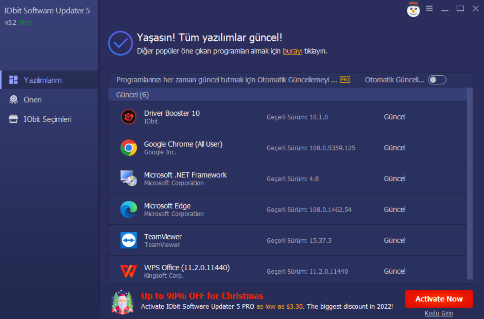Image resolution: width=484 pixels, height=319 pixels.
Task: Open the Yazılımlarım tab
Action: [x=49, y=80]
